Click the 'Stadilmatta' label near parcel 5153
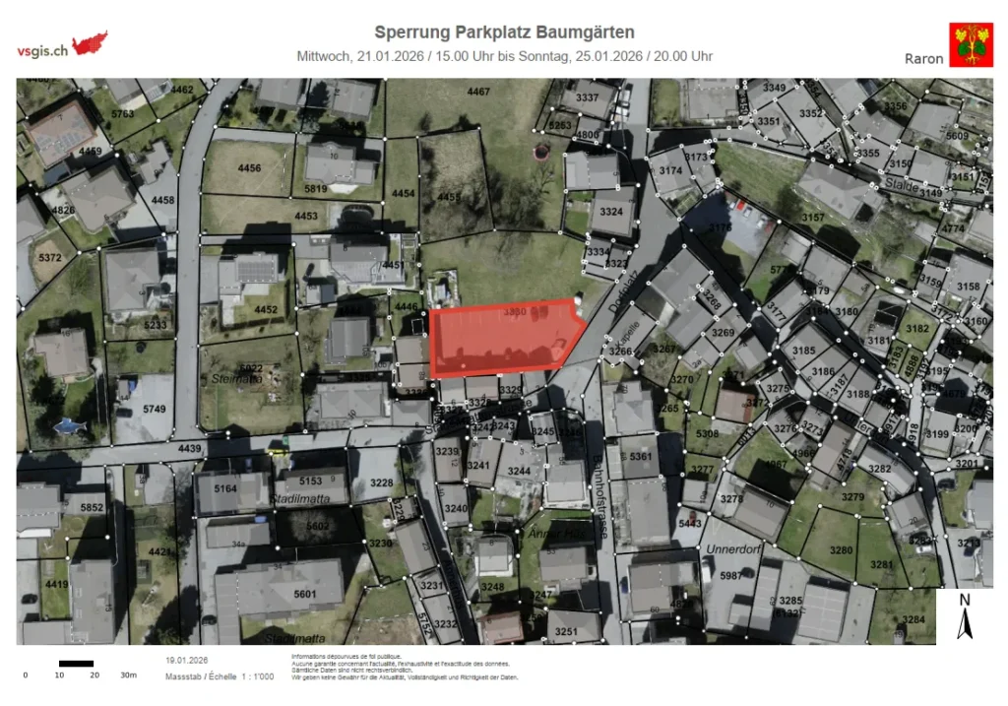Image resolution: width=1008 pixels, height=706 pixels. [296, 499]
